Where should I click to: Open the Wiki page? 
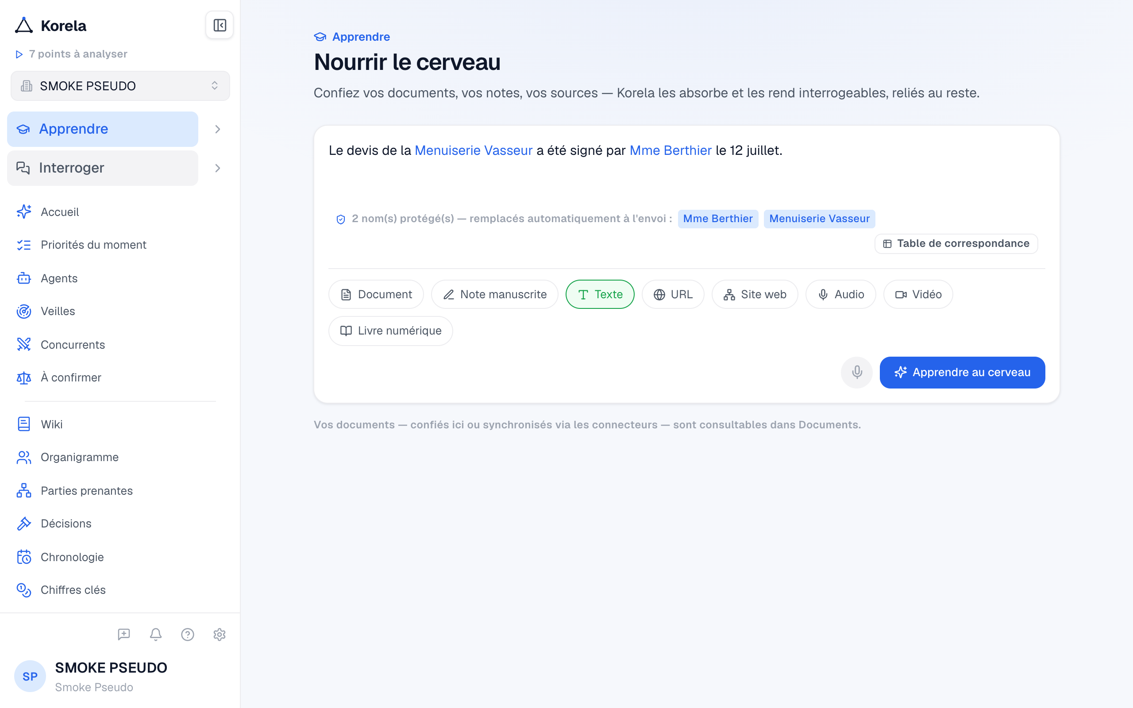click(x=51, y=424)
